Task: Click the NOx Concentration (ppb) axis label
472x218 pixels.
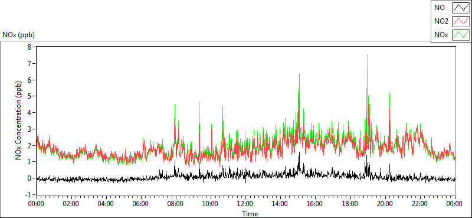Action: 19,120
